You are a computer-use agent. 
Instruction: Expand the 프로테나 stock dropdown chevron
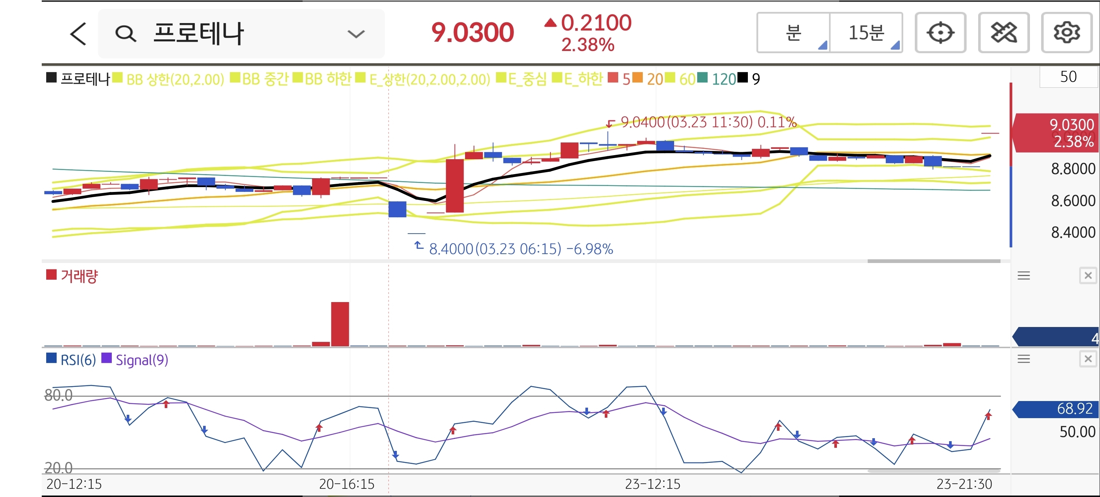click(356, 34)
